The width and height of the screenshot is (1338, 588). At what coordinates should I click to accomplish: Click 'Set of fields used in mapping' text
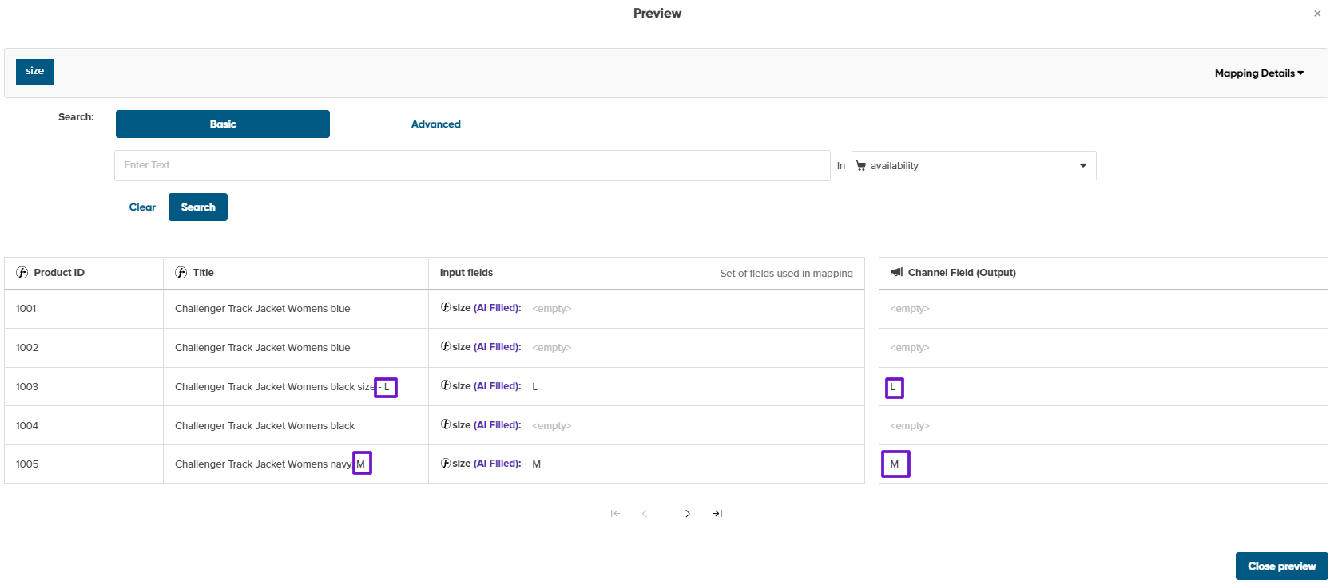(787, 274)
